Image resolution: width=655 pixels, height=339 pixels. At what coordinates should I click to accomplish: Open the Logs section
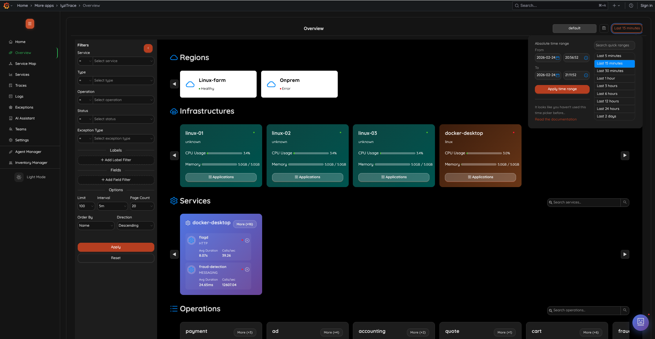coord(19,96)
